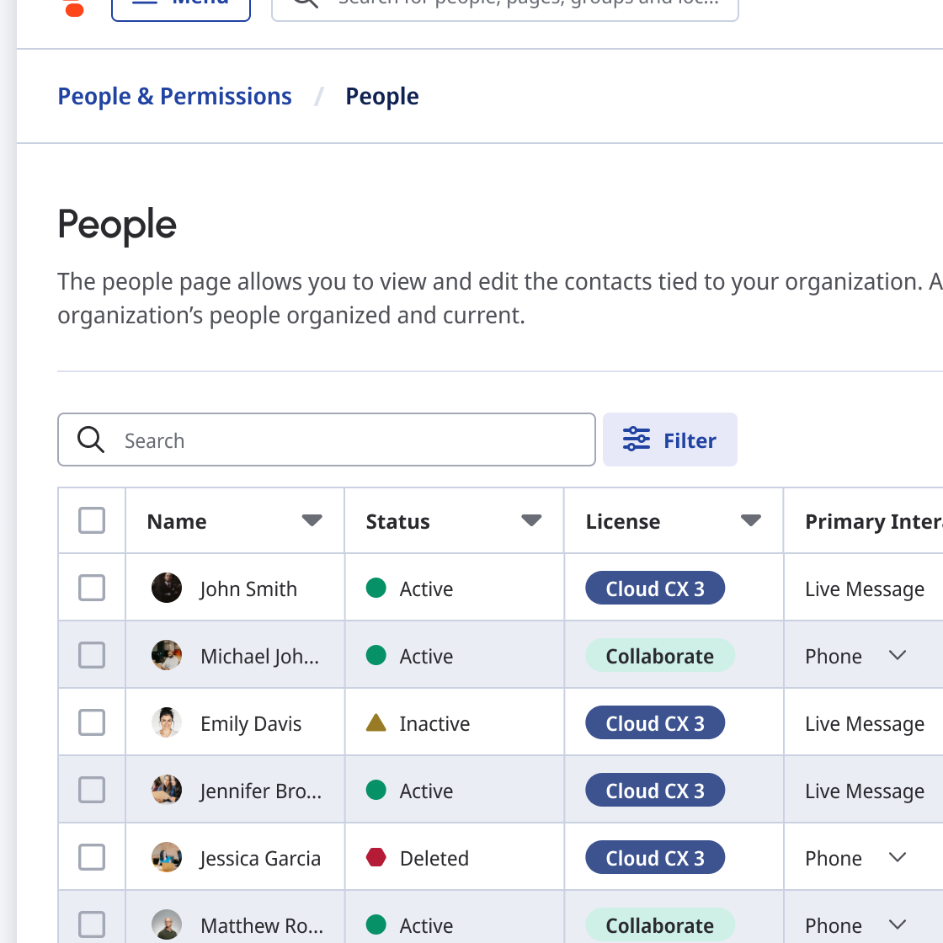Click the Deleted status text for Jessica Garcia
The width and height of the screenshot is (943, 943).
coord(434,858)
